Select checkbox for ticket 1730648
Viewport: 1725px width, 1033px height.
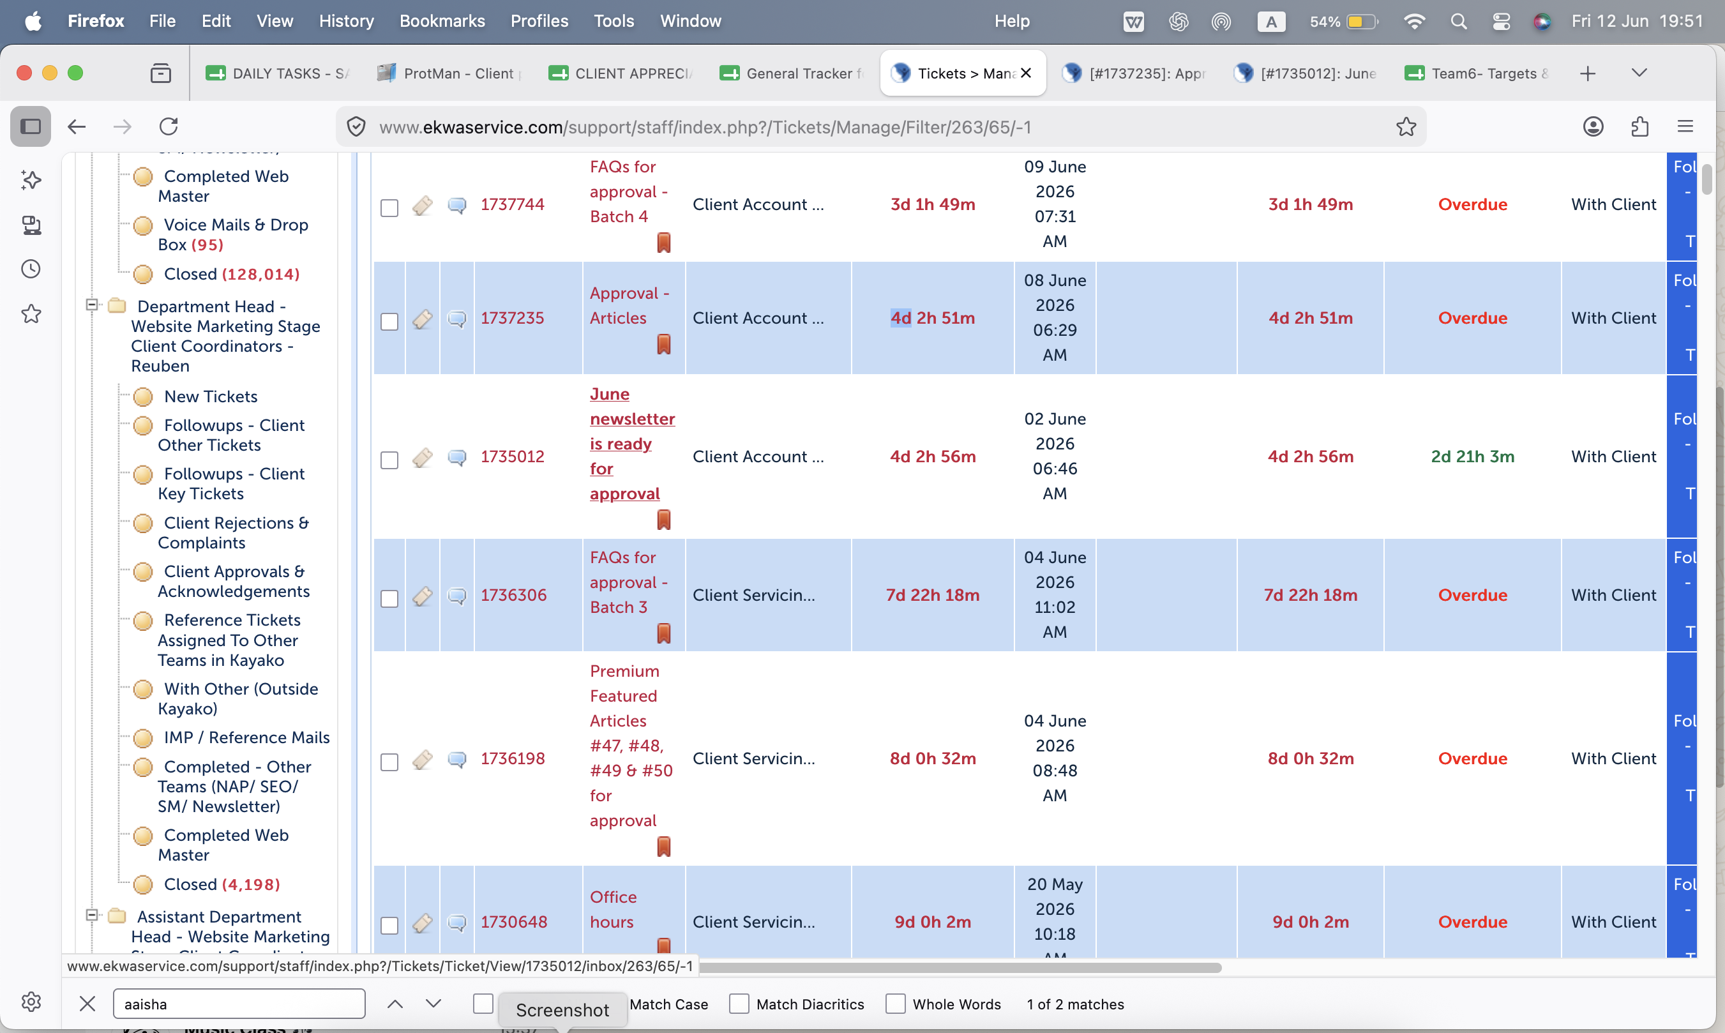click(x=389, y=926)
